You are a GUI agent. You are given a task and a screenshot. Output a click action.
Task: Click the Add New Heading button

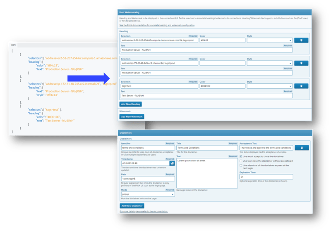coord(131,104)
